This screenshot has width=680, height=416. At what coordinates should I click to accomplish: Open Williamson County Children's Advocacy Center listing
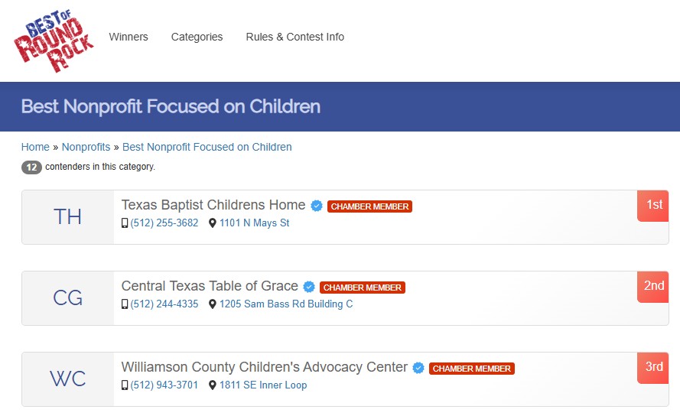[x=264, y=367]
